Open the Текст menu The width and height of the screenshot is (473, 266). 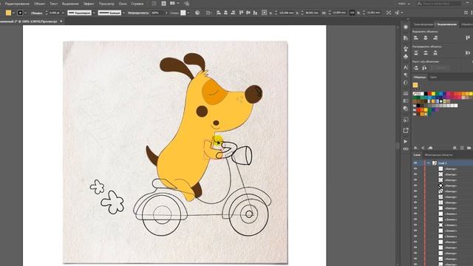point(53,4)
